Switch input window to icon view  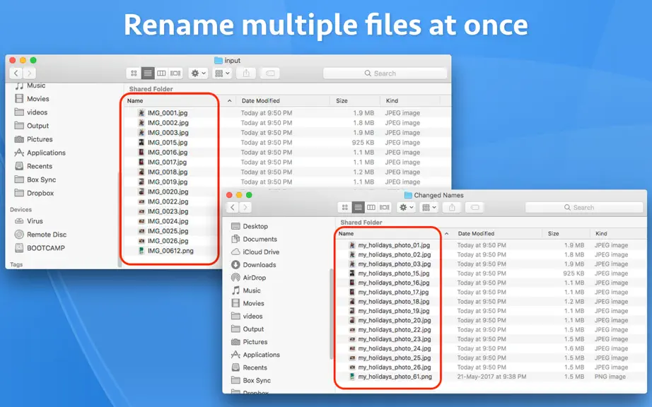click(x=134, y=73)
